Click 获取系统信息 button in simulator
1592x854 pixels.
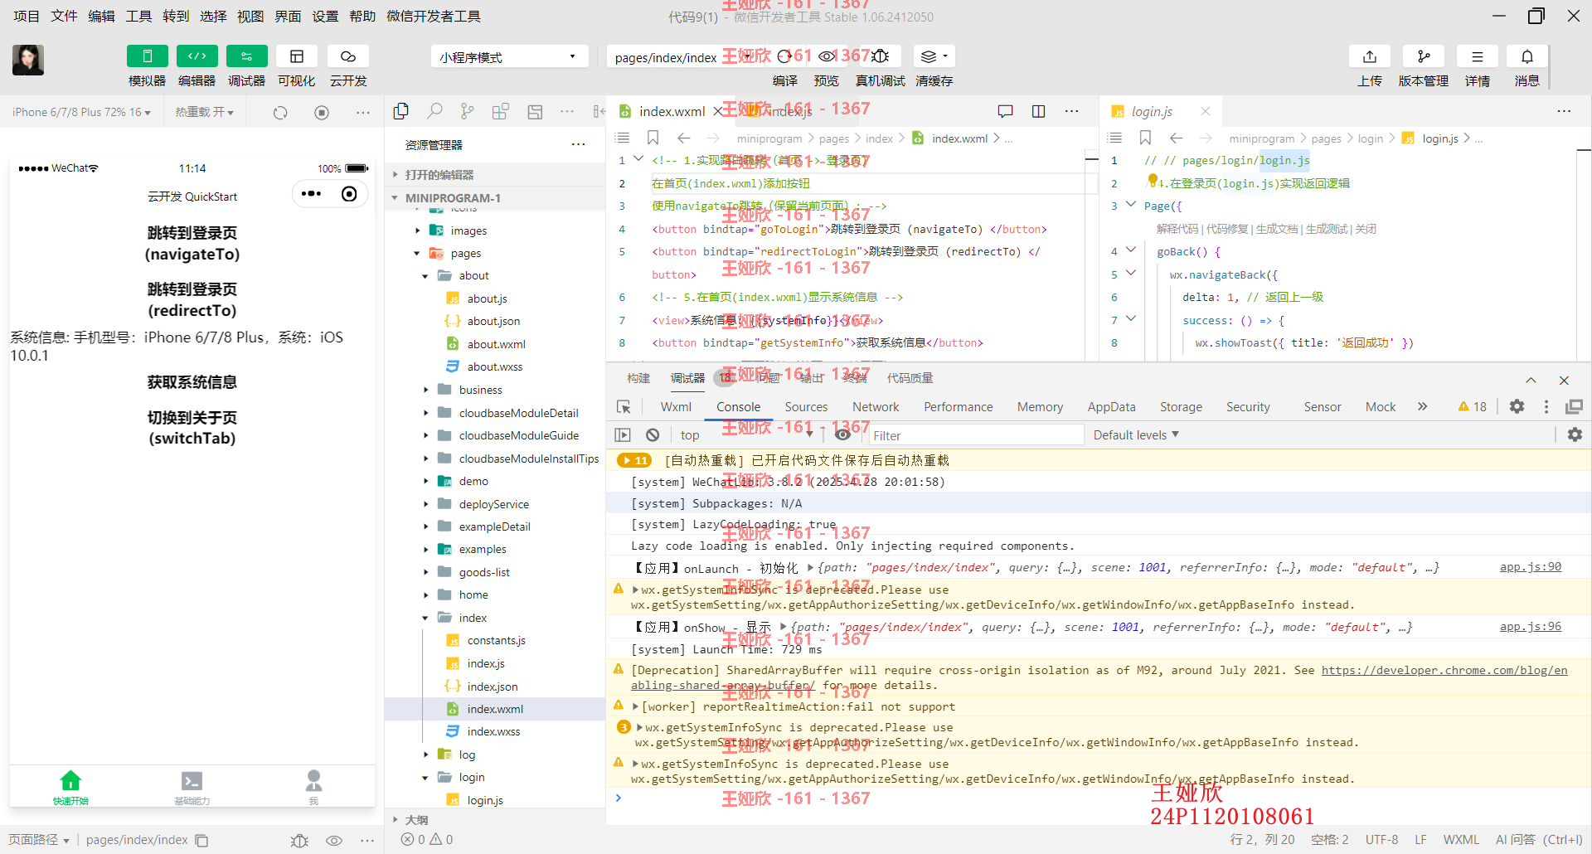click(192, 382)
